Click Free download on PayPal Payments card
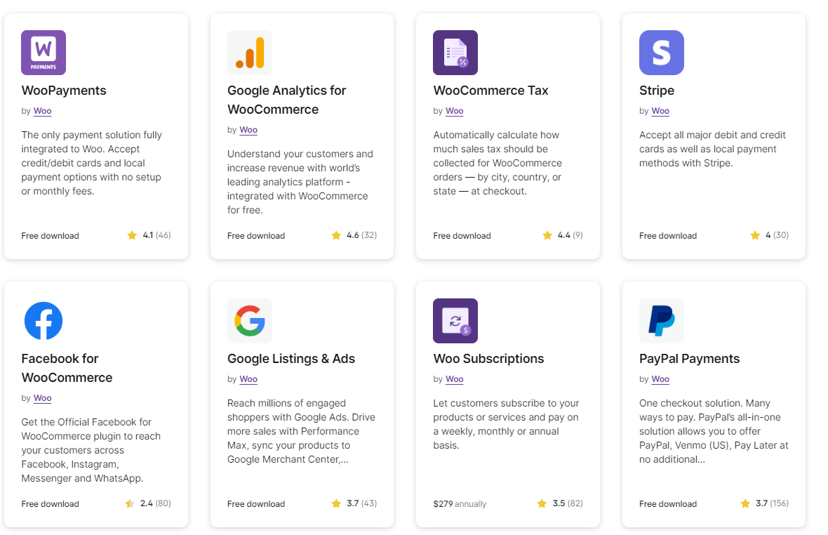The height and width of the screenshot is (535, 828). click(668, 504)
